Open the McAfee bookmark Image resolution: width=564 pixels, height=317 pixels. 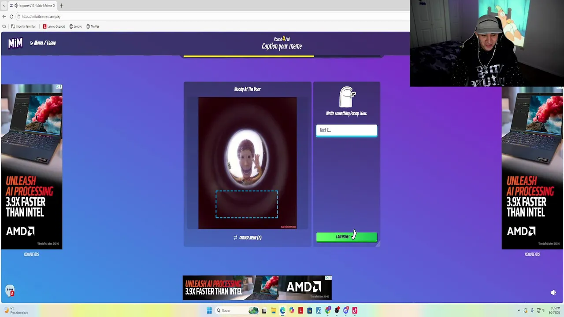[93, 26]
